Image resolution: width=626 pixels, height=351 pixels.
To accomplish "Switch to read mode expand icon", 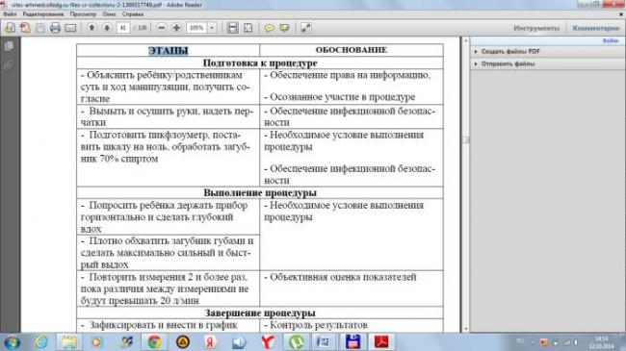I will [x=306, y=28].
